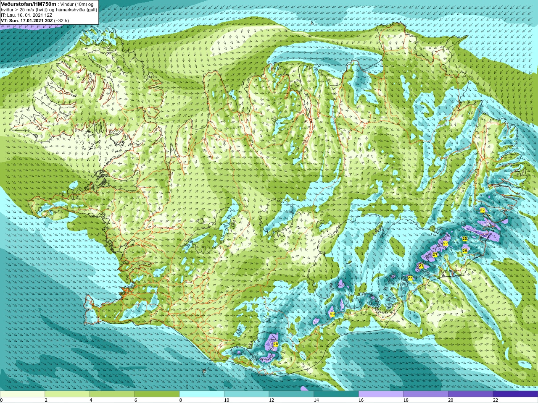
Task: Click the legend scale number 14
Action: 316,400
